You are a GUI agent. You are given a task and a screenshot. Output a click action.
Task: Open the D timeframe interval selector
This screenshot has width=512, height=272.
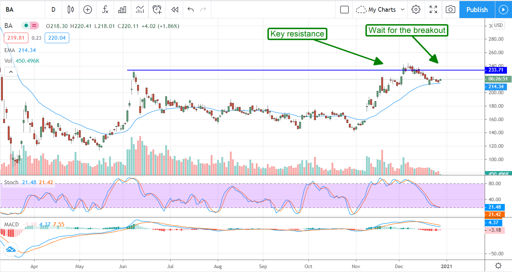click(53, 10)
